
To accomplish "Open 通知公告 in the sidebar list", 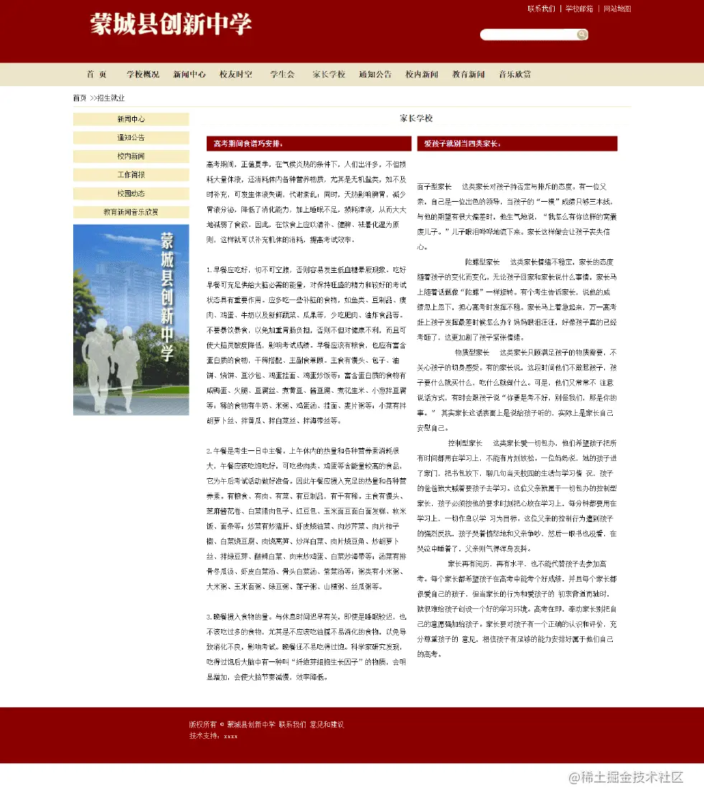I will (x=130, y=137).
